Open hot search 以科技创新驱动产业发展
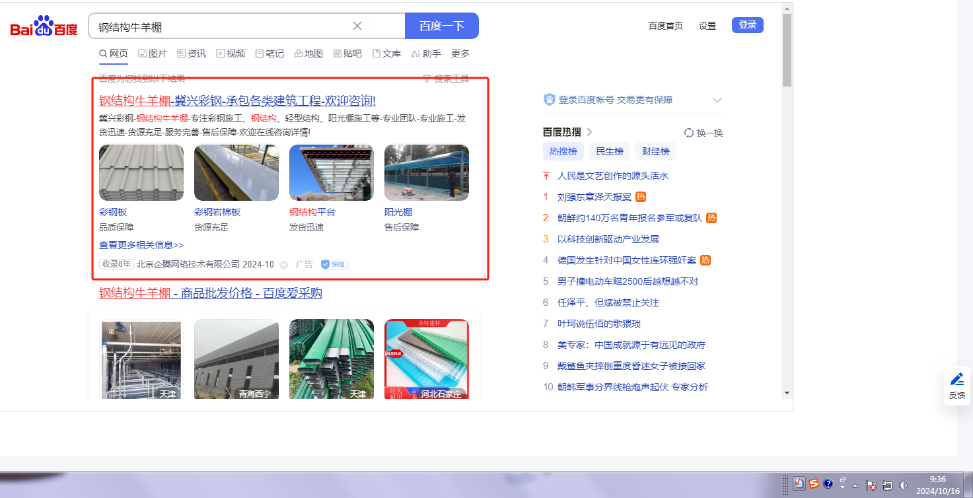 tap(608, 239)
